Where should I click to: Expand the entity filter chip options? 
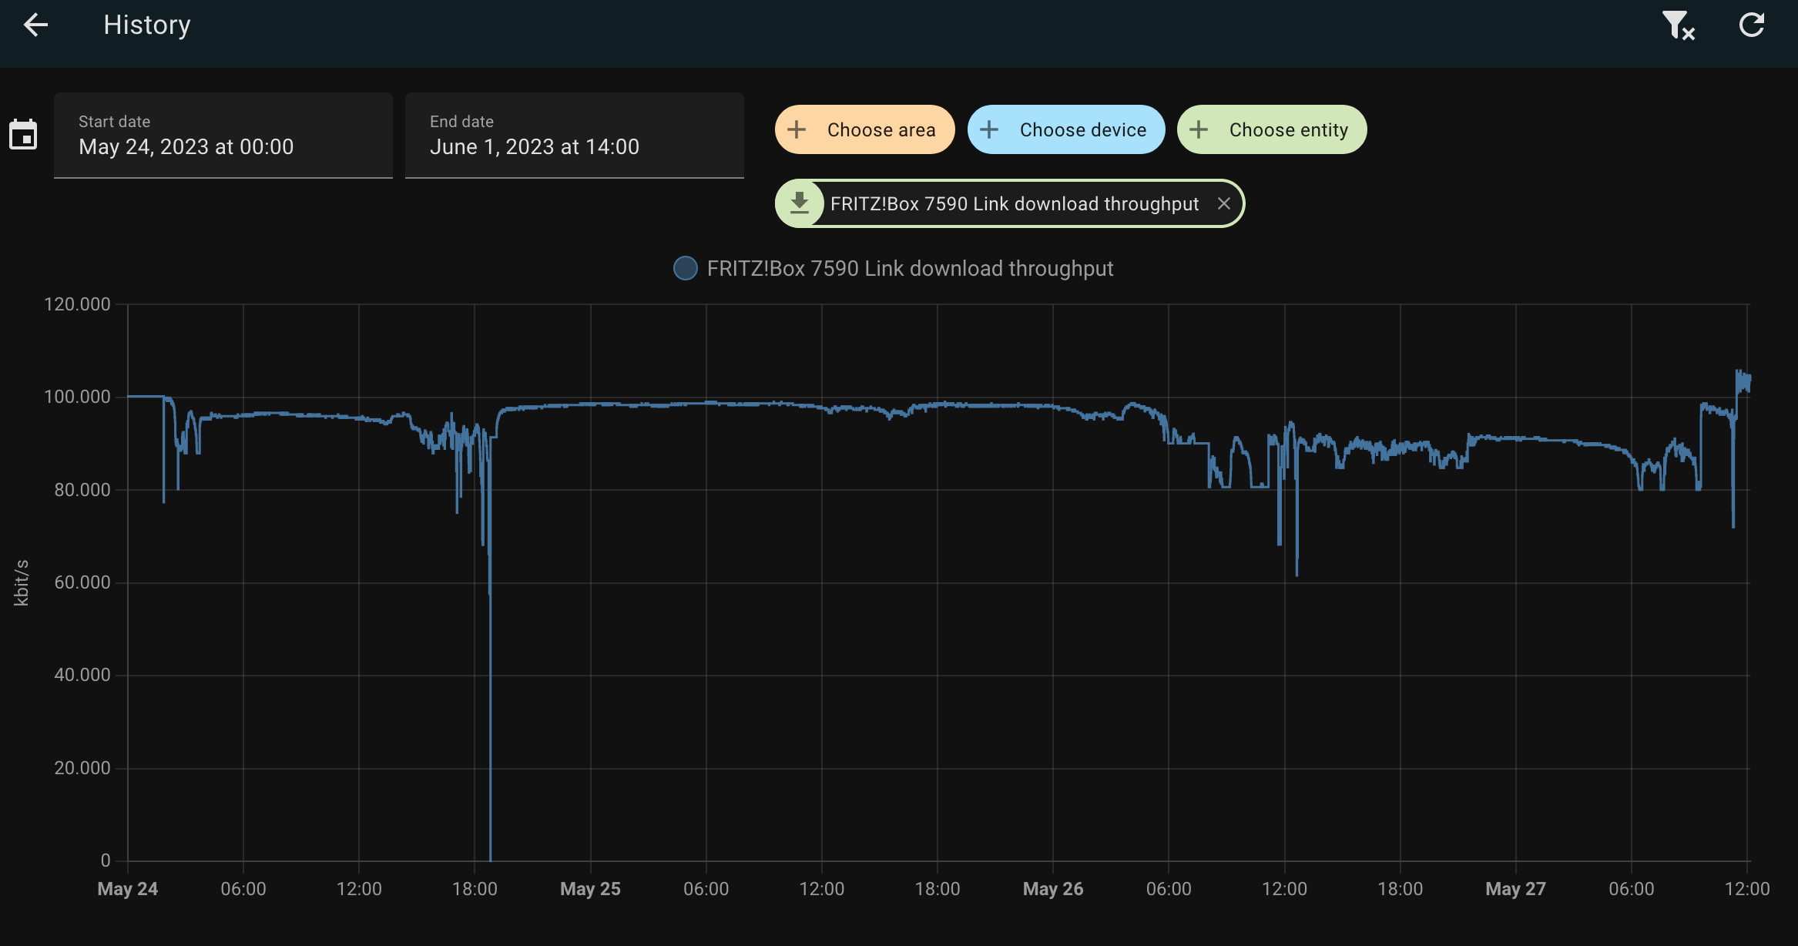pos(1013,203)
